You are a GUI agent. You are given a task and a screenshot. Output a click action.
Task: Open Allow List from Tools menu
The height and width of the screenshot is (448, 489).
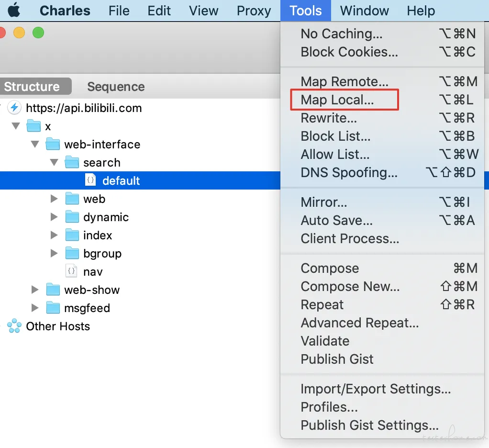(x=382, y=154)
